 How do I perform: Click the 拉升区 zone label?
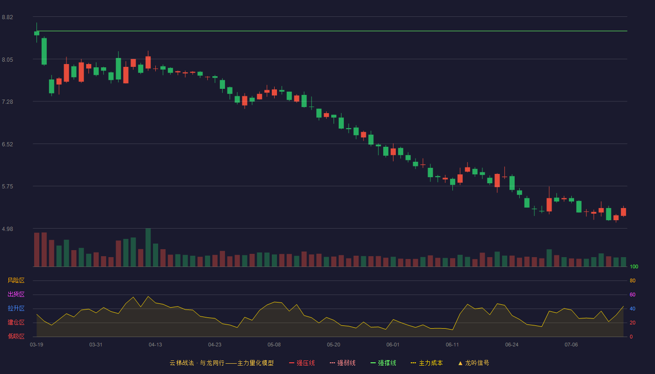click(x=16, y=309)
